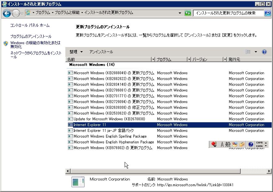Open help with the blue question icon
Screen dimensions: 273x192
[264, 52]
